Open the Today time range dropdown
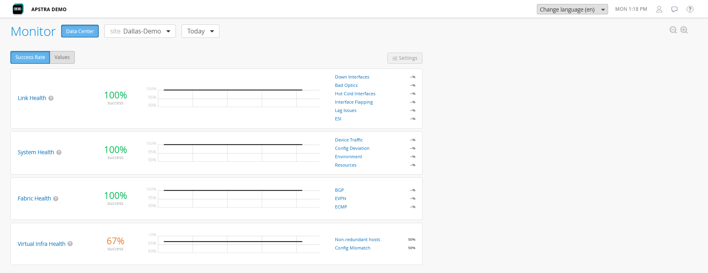Screen dimensions: 708x273 coord(200,31)
